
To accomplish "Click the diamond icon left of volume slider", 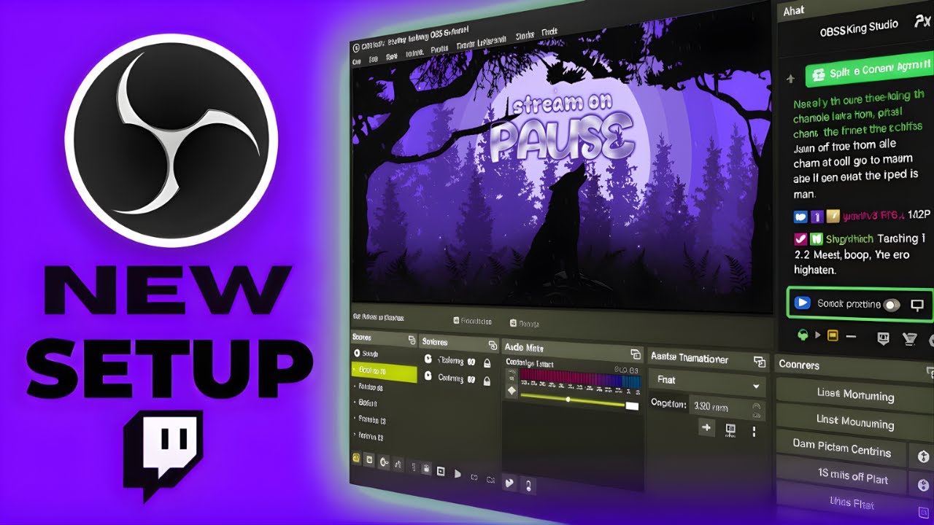I will pos(512,392).
